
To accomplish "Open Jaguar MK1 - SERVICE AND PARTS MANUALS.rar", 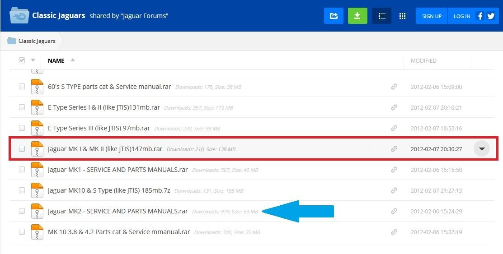I will [x=118, y=170].
